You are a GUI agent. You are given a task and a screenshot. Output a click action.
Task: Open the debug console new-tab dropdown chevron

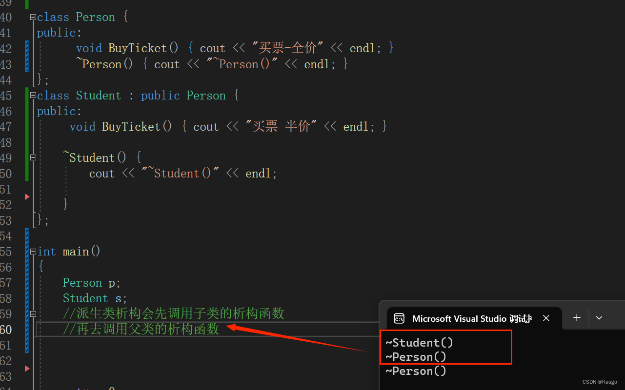tap(599, 318)
